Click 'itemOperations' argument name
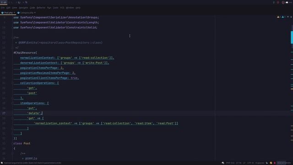Viewport: 293px width, 165px height. [33, 103]
